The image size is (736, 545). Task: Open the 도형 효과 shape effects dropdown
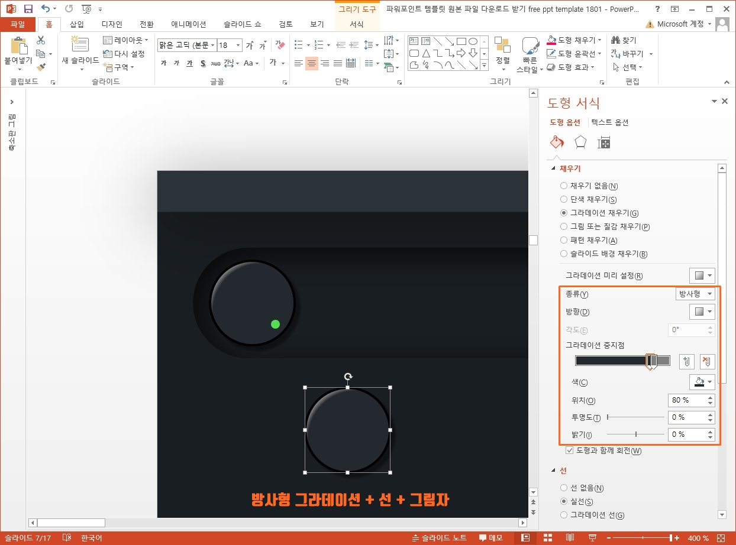coord(570,67)
